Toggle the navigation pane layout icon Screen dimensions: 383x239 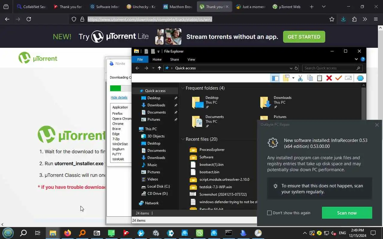(275, 78)
